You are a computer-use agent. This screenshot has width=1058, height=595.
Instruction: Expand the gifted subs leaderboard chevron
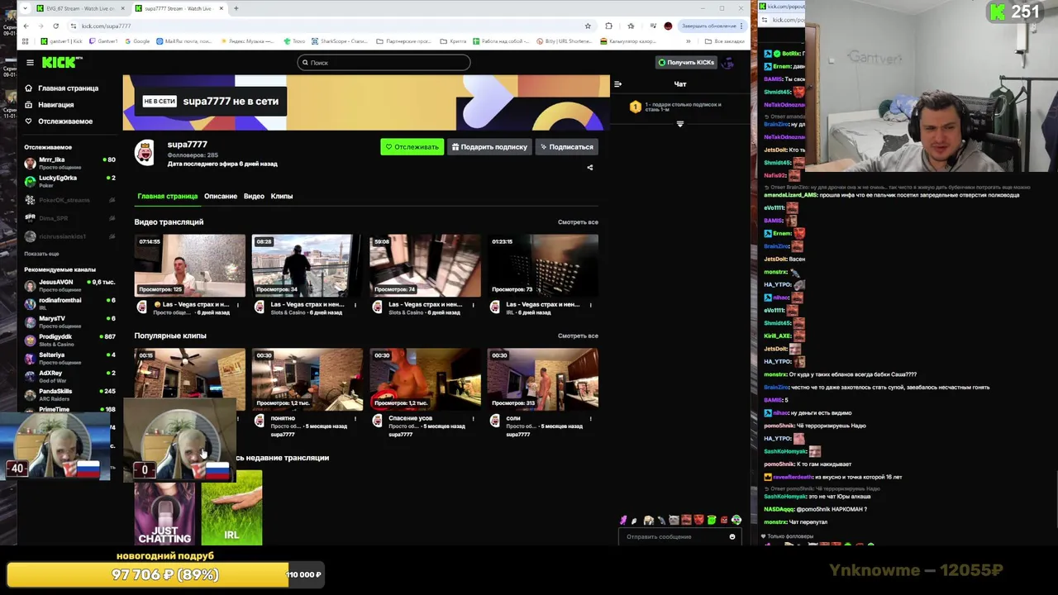(680, 124)
